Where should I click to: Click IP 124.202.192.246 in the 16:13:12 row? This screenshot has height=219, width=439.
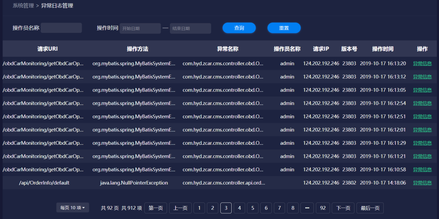tap(321, 77)
